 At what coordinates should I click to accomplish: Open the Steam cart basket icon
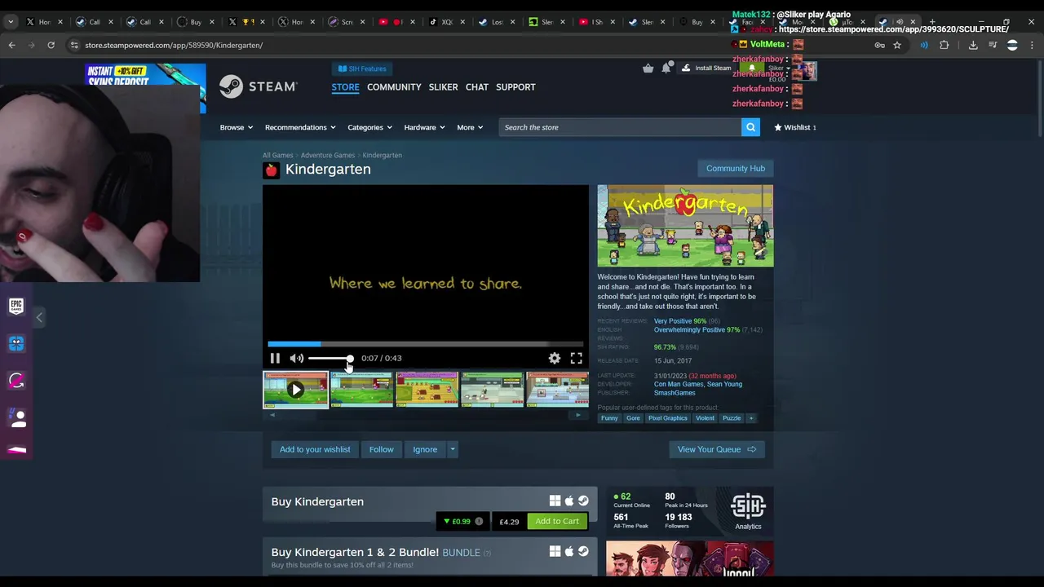click(x=648, y=68)
